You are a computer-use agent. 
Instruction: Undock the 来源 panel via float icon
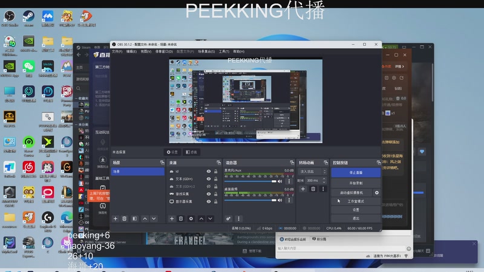pos(218,163)
